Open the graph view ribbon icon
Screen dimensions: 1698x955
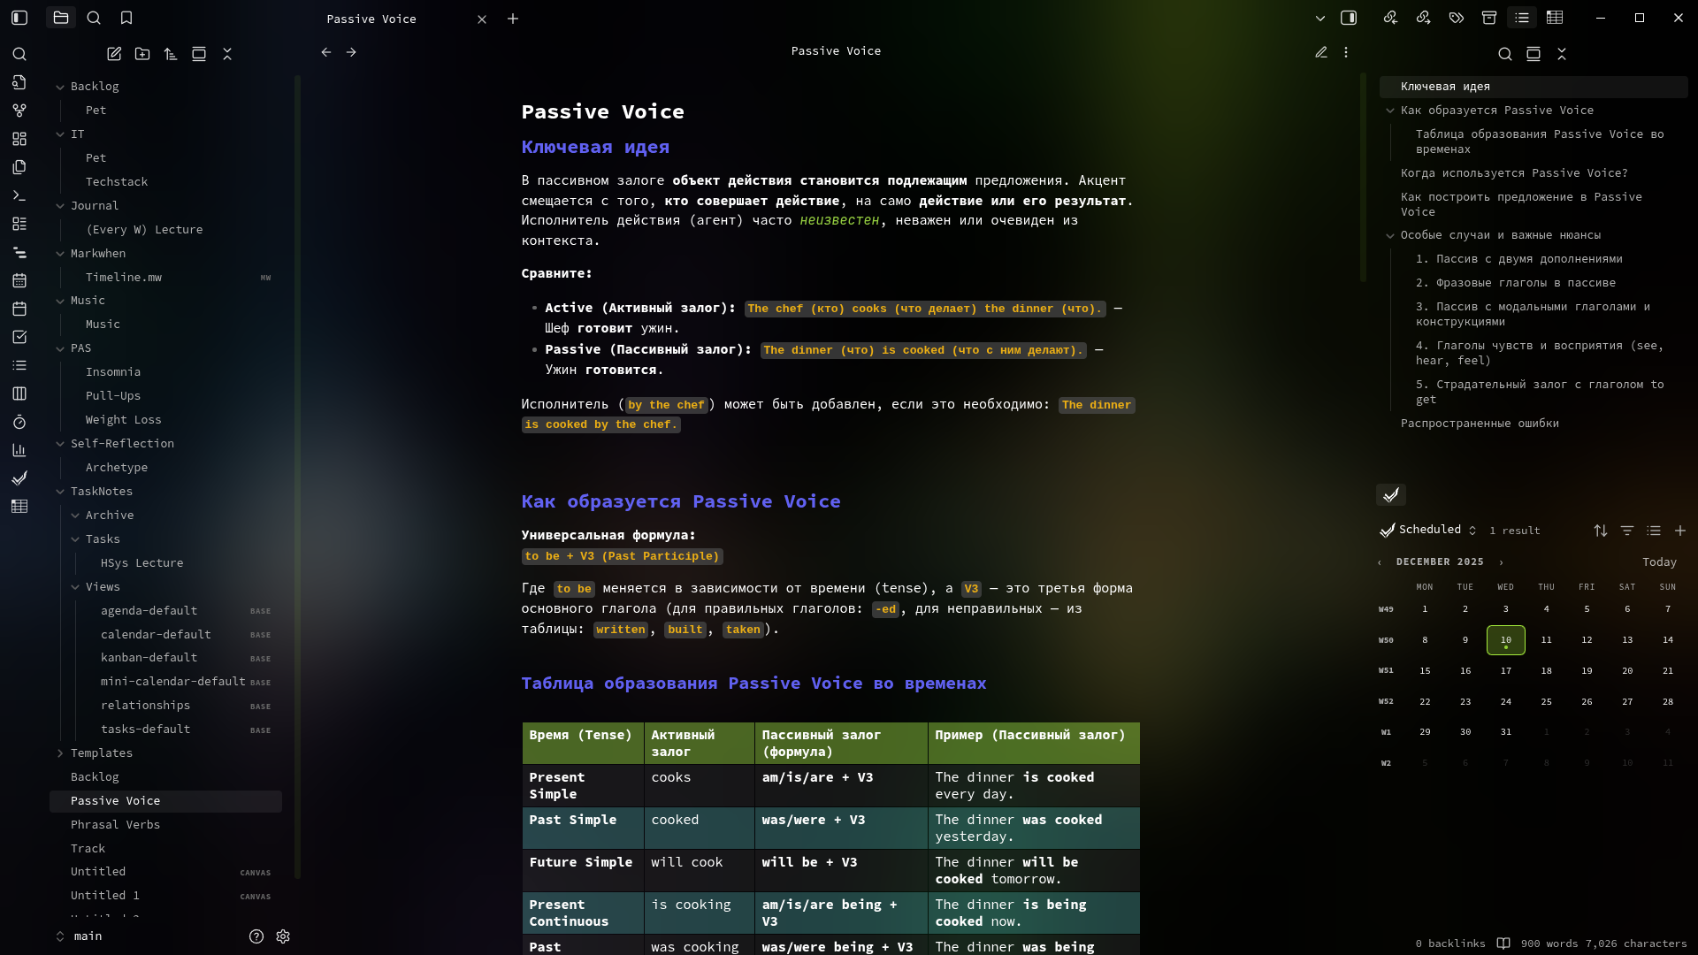click(x=19, y=111)
